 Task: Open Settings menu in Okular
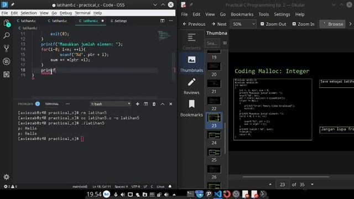point(282,14)
